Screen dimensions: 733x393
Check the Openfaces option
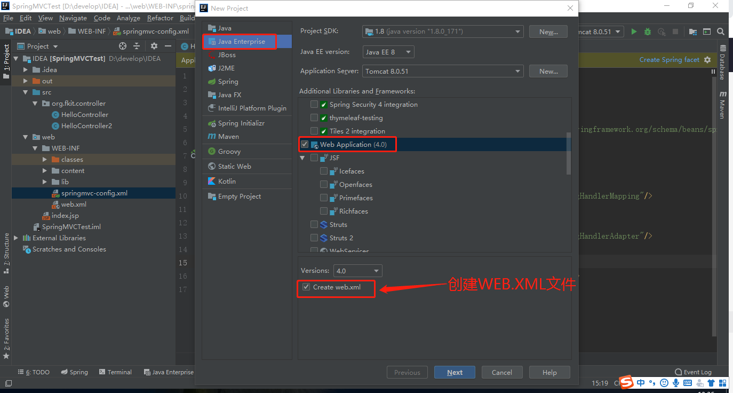pyautogui.click(x=324, y=185)
